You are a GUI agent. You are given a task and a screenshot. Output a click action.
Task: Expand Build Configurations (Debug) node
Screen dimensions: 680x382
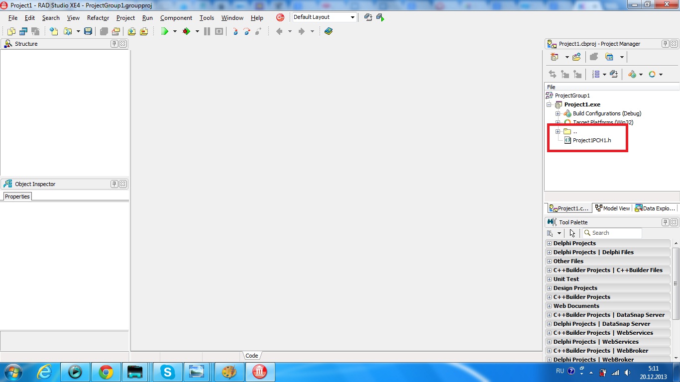tap(558, 113)
